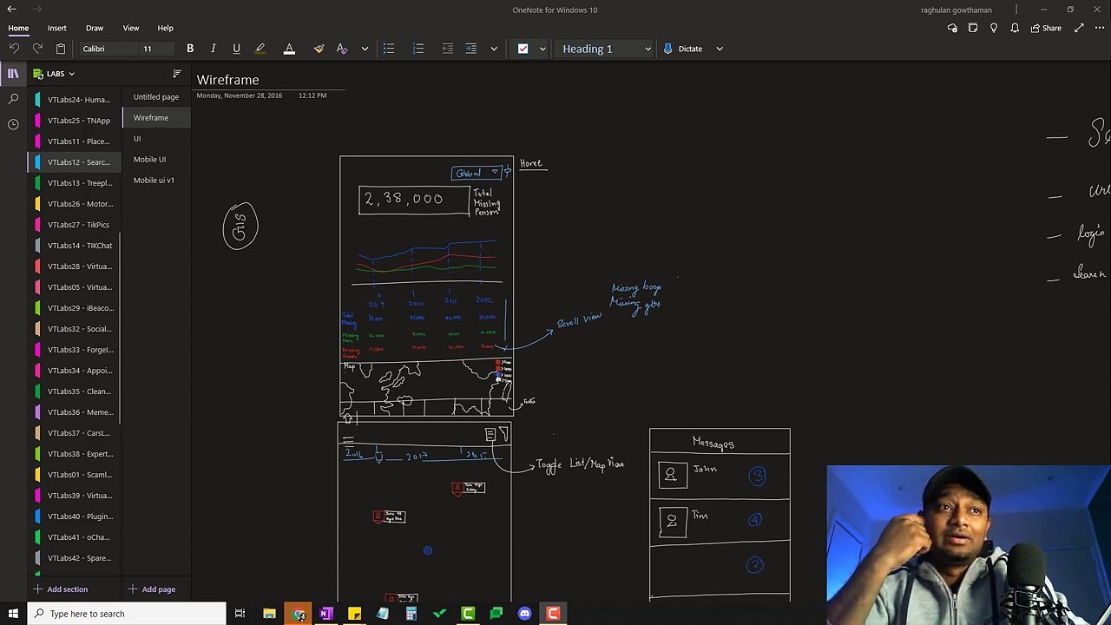Toggle the bulleted list

(x=389, y=49)
